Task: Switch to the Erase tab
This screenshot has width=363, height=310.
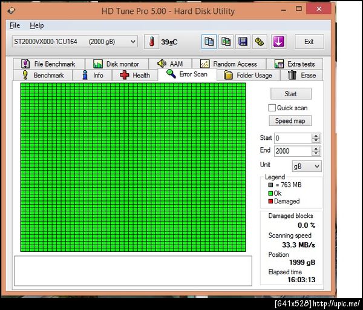Action: 302,75
